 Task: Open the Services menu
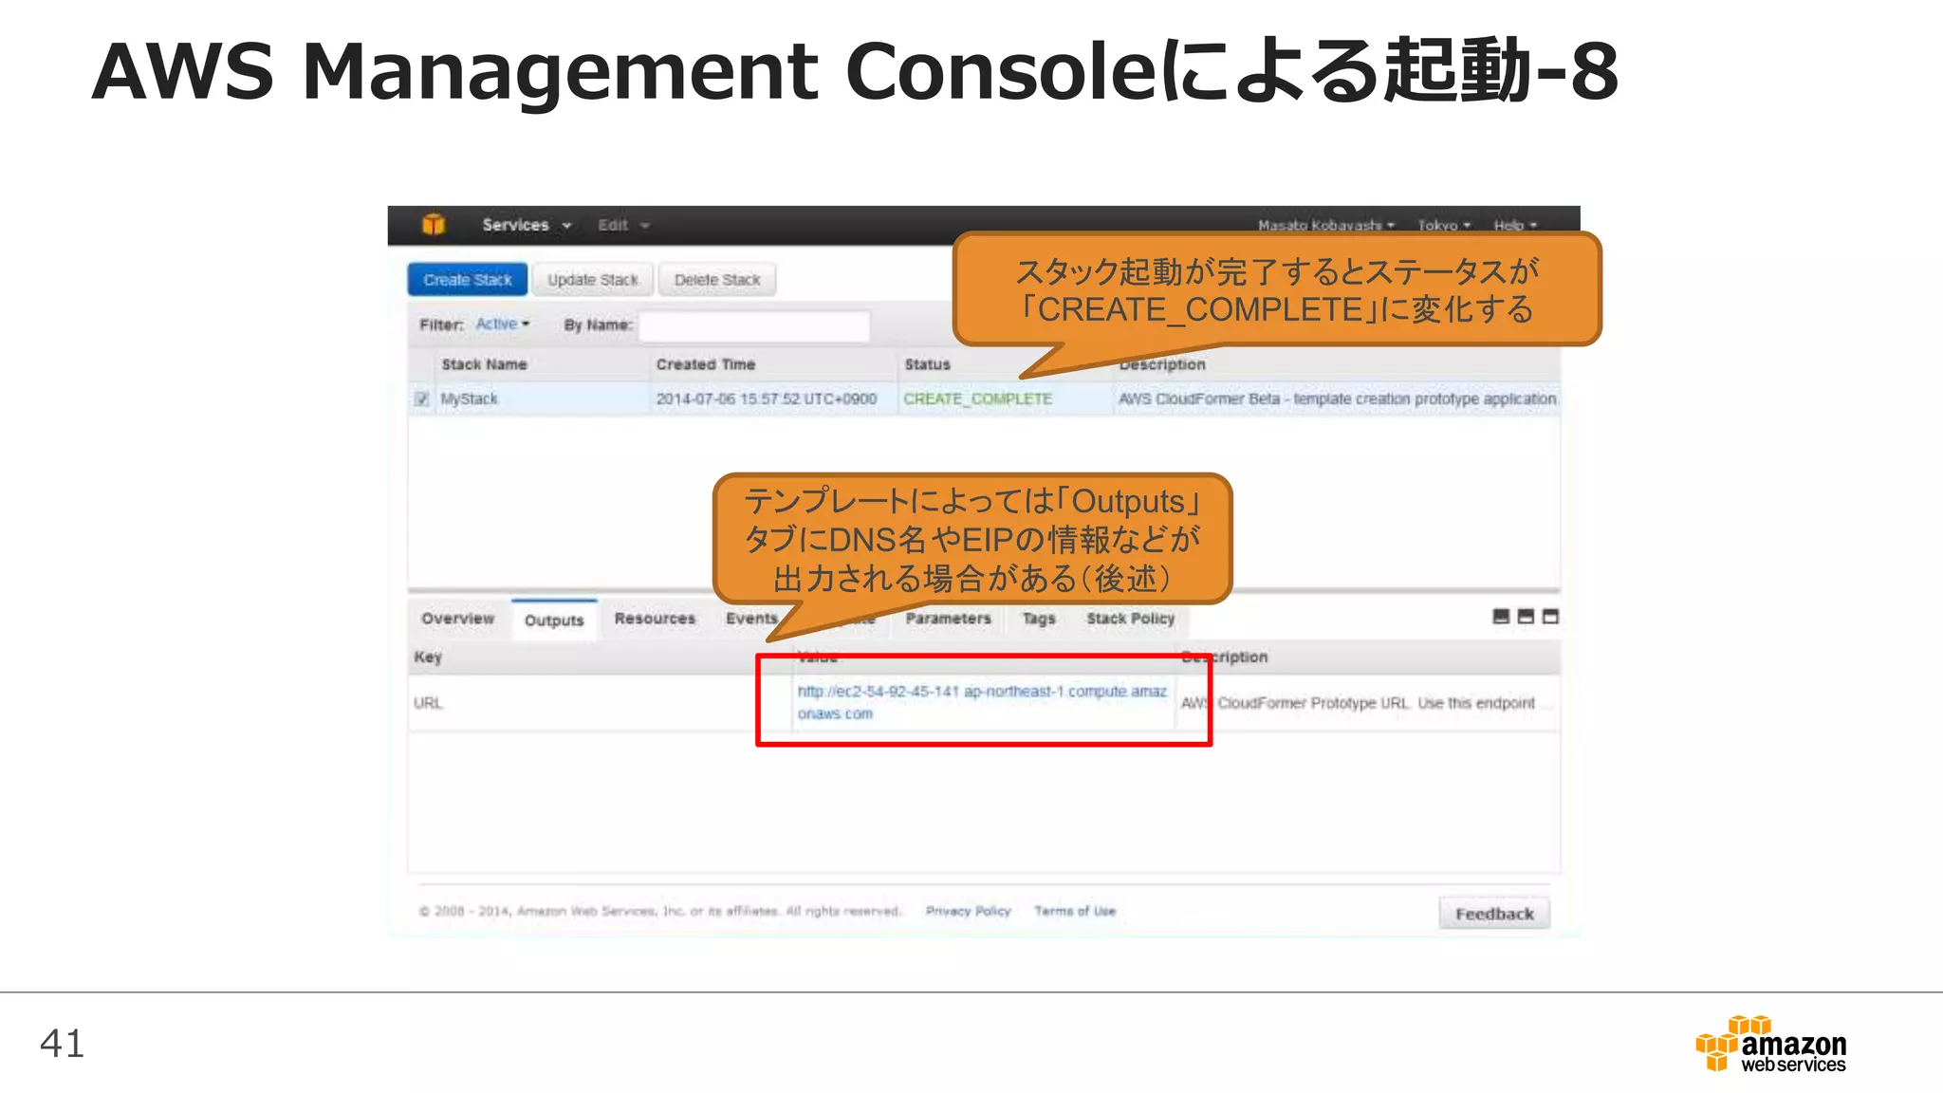527,225
